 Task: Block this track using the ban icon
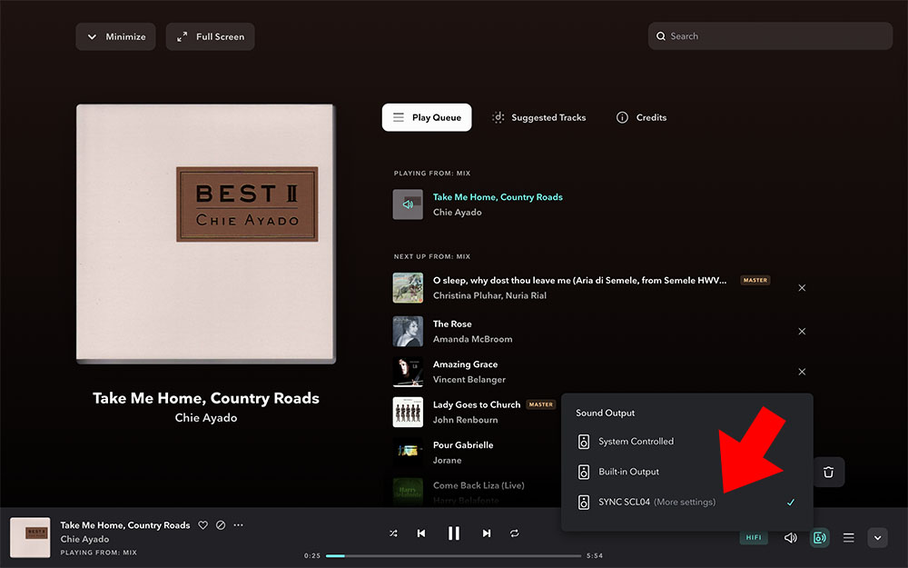pyautogui.click(x=221, y=525)
